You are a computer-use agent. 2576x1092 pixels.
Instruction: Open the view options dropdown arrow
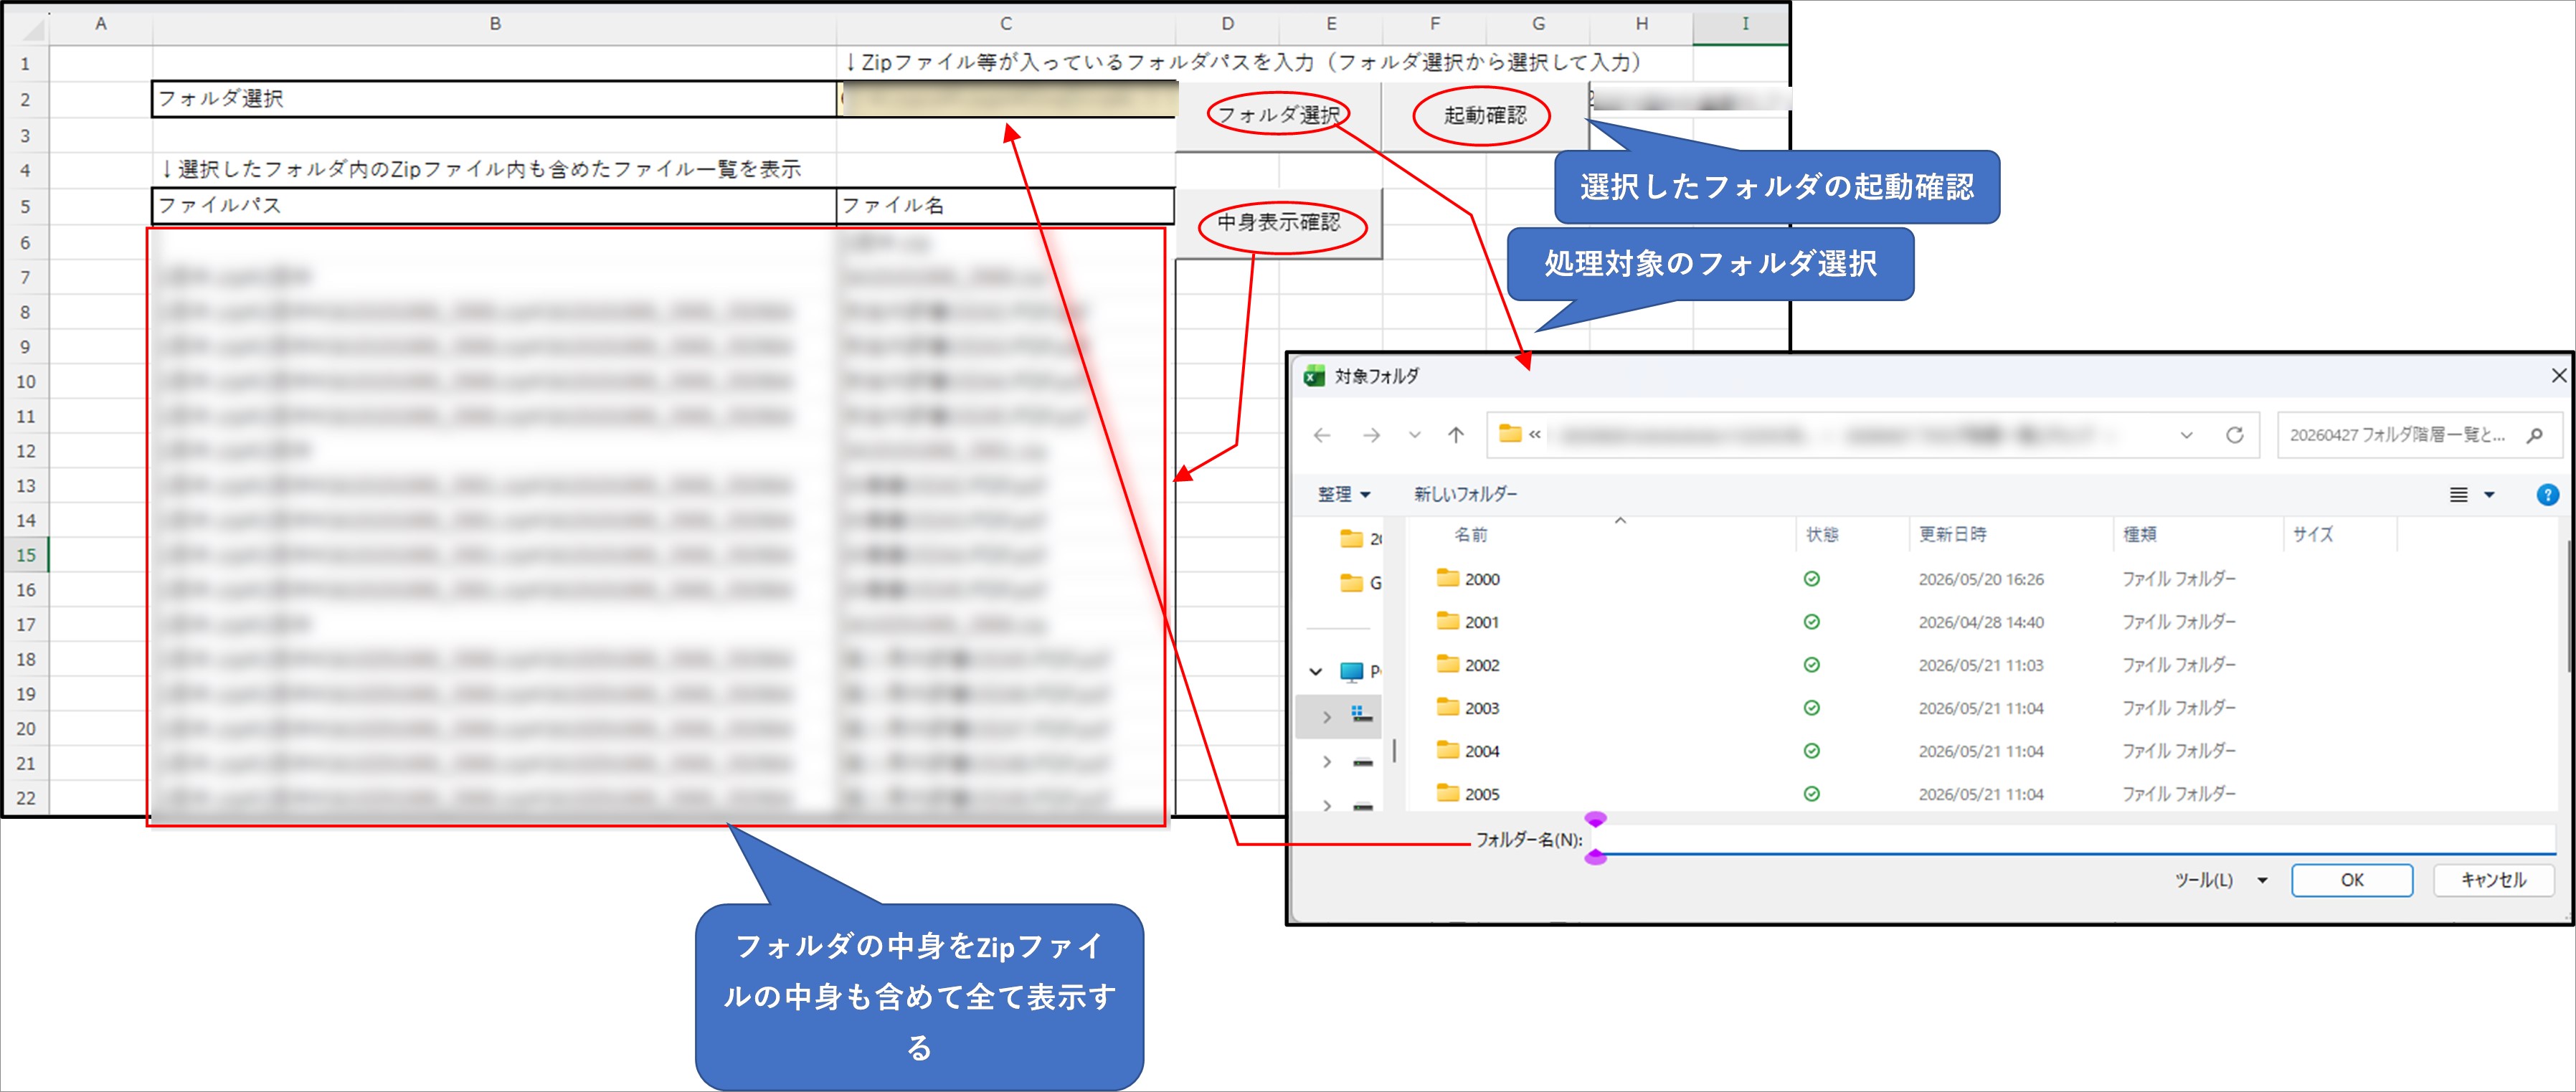tap(2489, 495)
